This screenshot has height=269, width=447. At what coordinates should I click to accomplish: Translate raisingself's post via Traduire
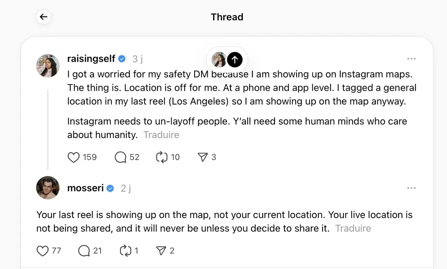point(161,135)
